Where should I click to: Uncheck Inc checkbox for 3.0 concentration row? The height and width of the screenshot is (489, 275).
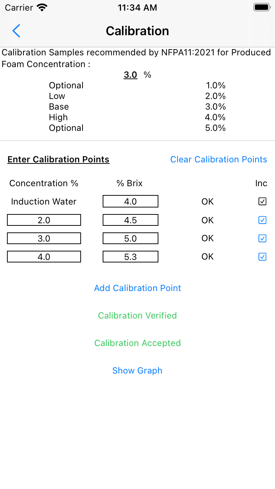(263, 238)
